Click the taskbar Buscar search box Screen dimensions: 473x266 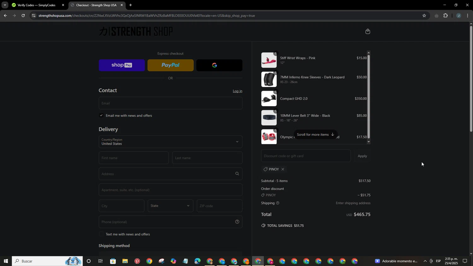(47, 261)
